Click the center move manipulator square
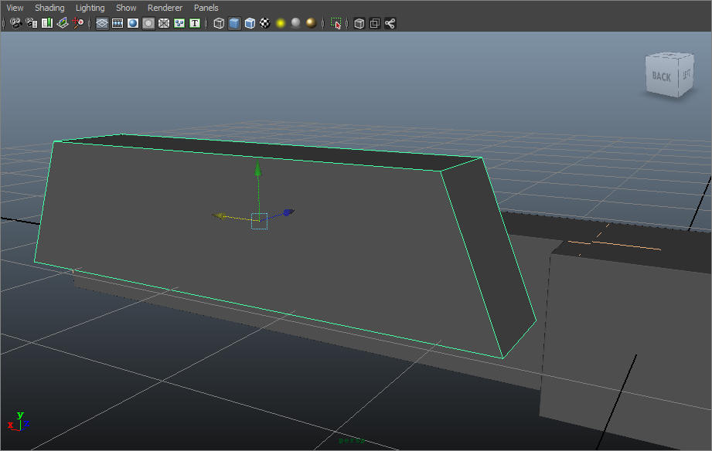 click(259, 221)
